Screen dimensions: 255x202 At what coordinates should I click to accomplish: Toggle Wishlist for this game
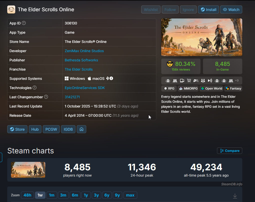click(x=151, y=9)
